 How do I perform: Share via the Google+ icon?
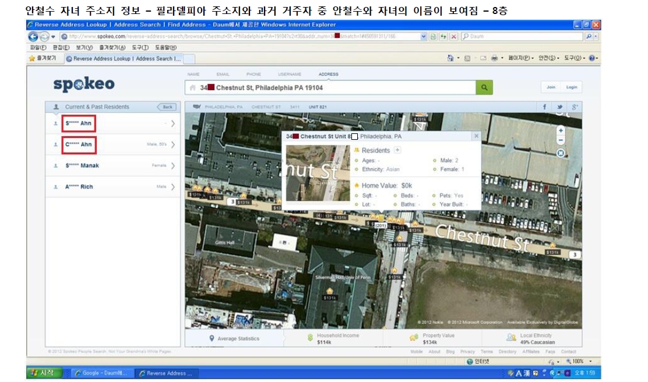tap(575, 107)
